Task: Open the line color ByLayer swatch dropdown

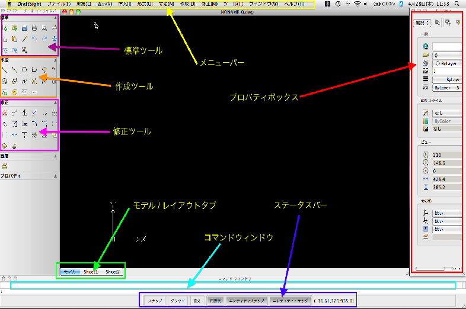Action: tap(447, 63)
